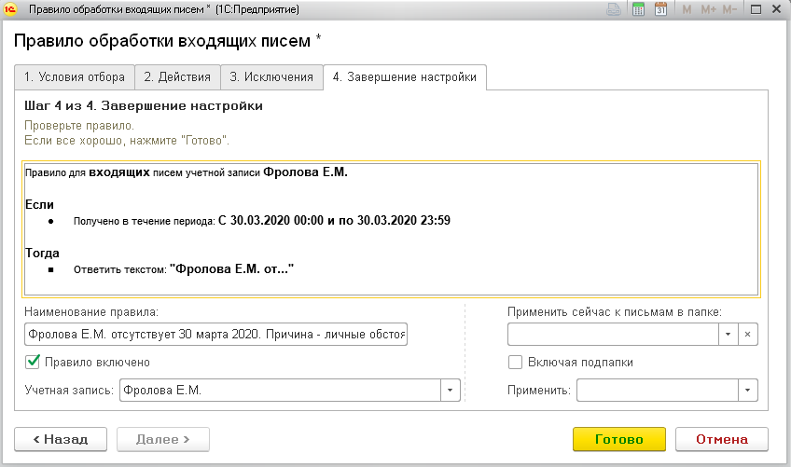Open the calendar icon in title bar
This screenshot has height=467, width=791.
coord(660,10)
